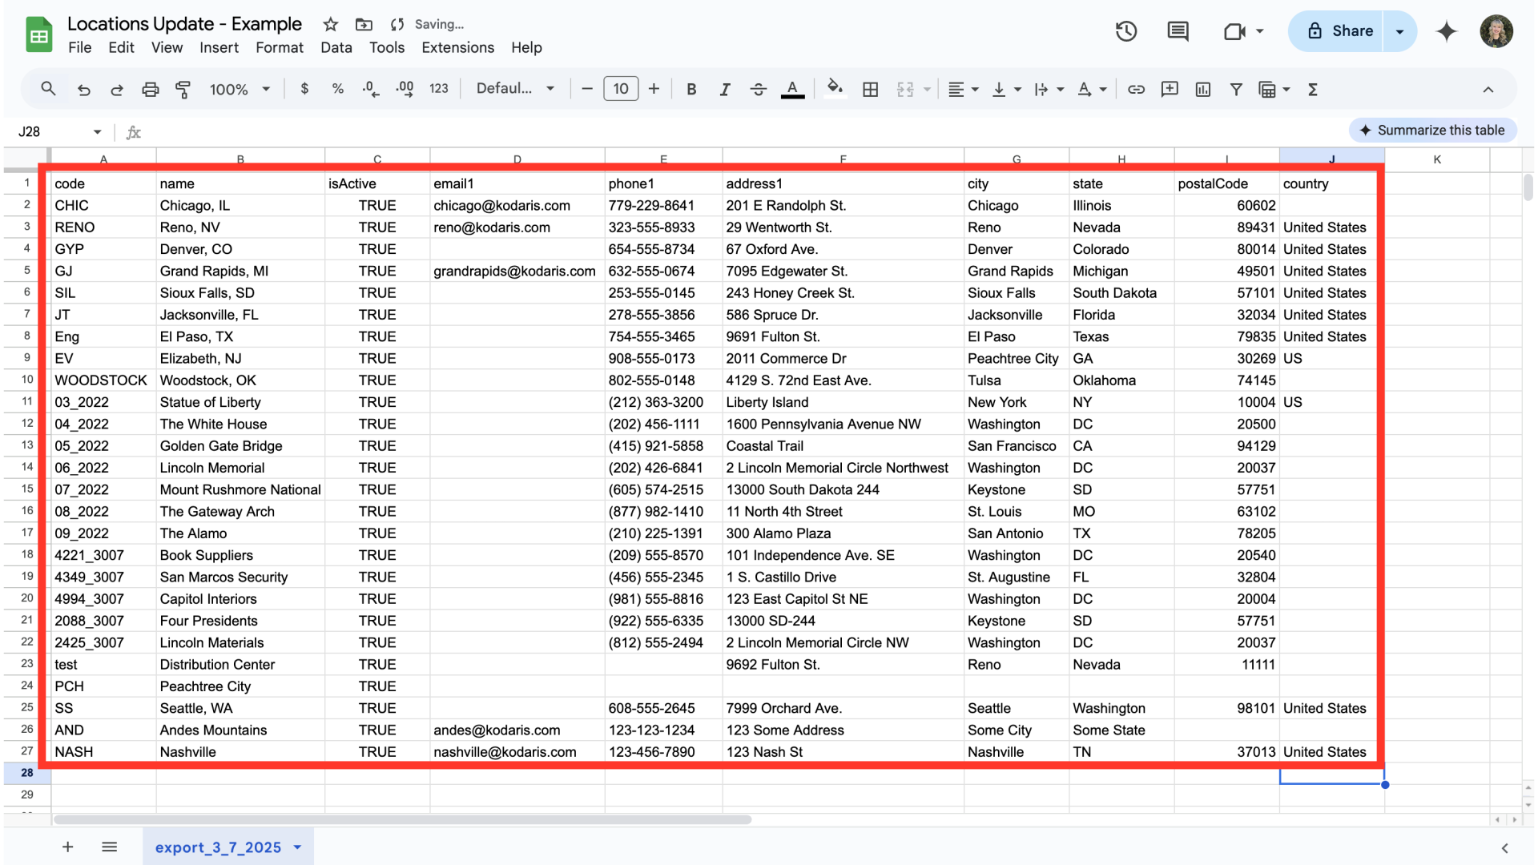Click Summarize this table button
This screenshot has height=865, width=1538.
[1432, 130]
